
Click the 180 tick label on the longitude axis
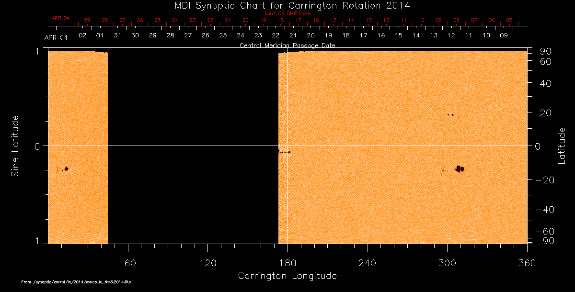[287, 262]
